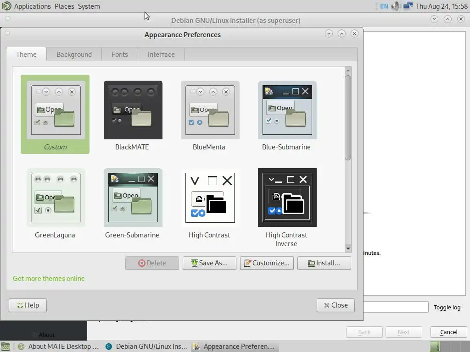Click the network connection tray icon
This screenshot has width=470, height=352.
tap(408, 6)
